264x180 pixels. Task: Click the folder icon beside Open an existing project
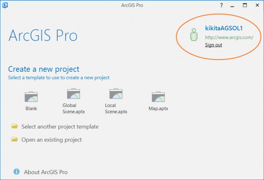(x=15, y=139)
